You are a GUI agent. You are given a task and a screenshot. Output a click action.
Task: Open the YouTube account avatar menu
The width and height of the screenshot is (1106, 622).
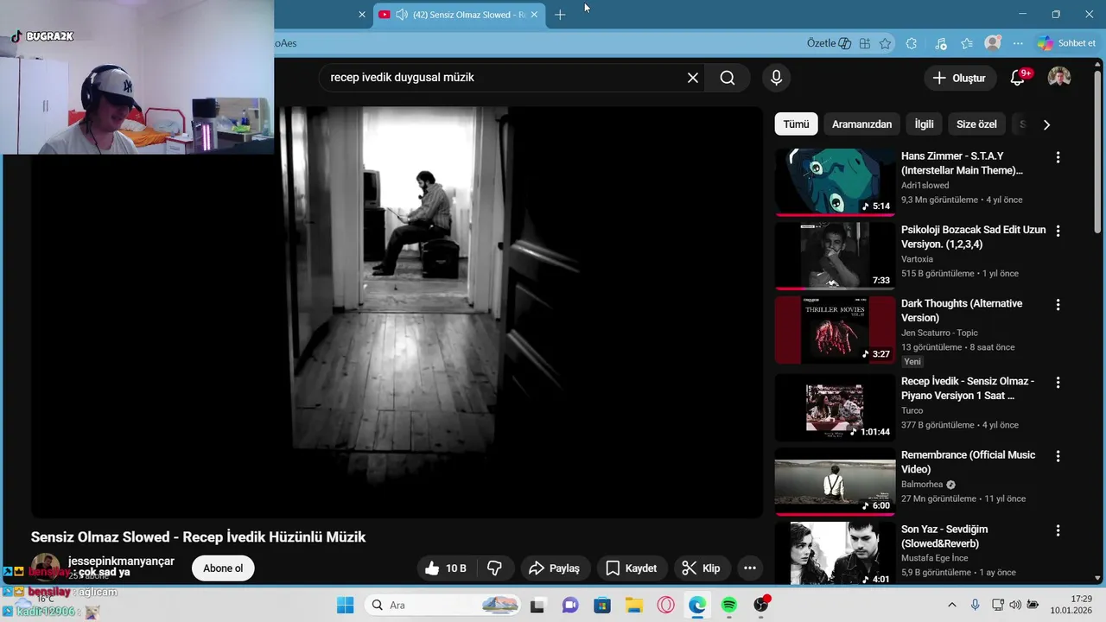coord(1059,78)
